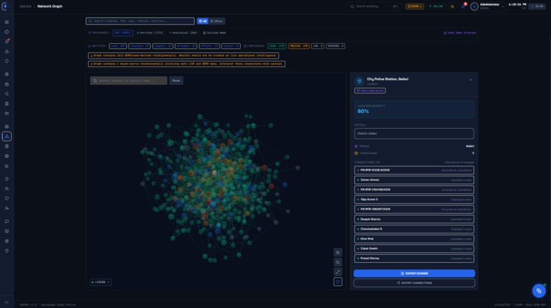Expand the LEGEND dropdown
551x308 pixels.
pos(100,282)
